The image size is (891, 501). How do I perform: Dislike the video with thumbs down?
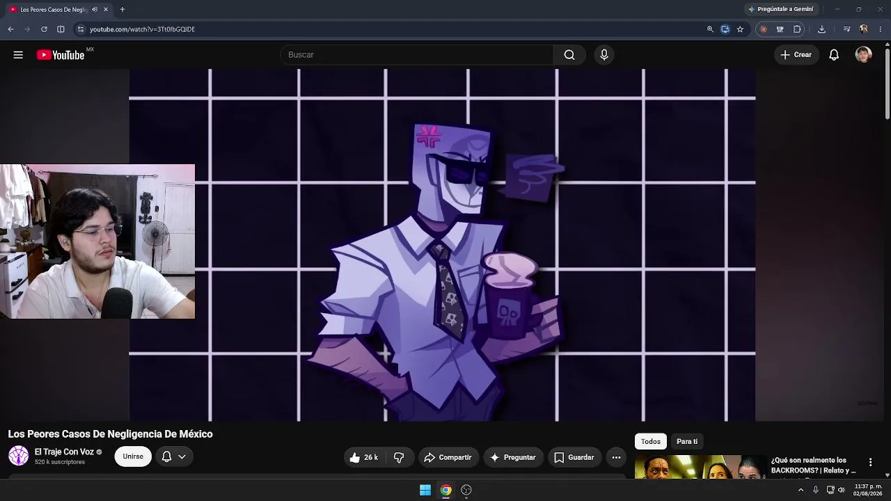399,457
